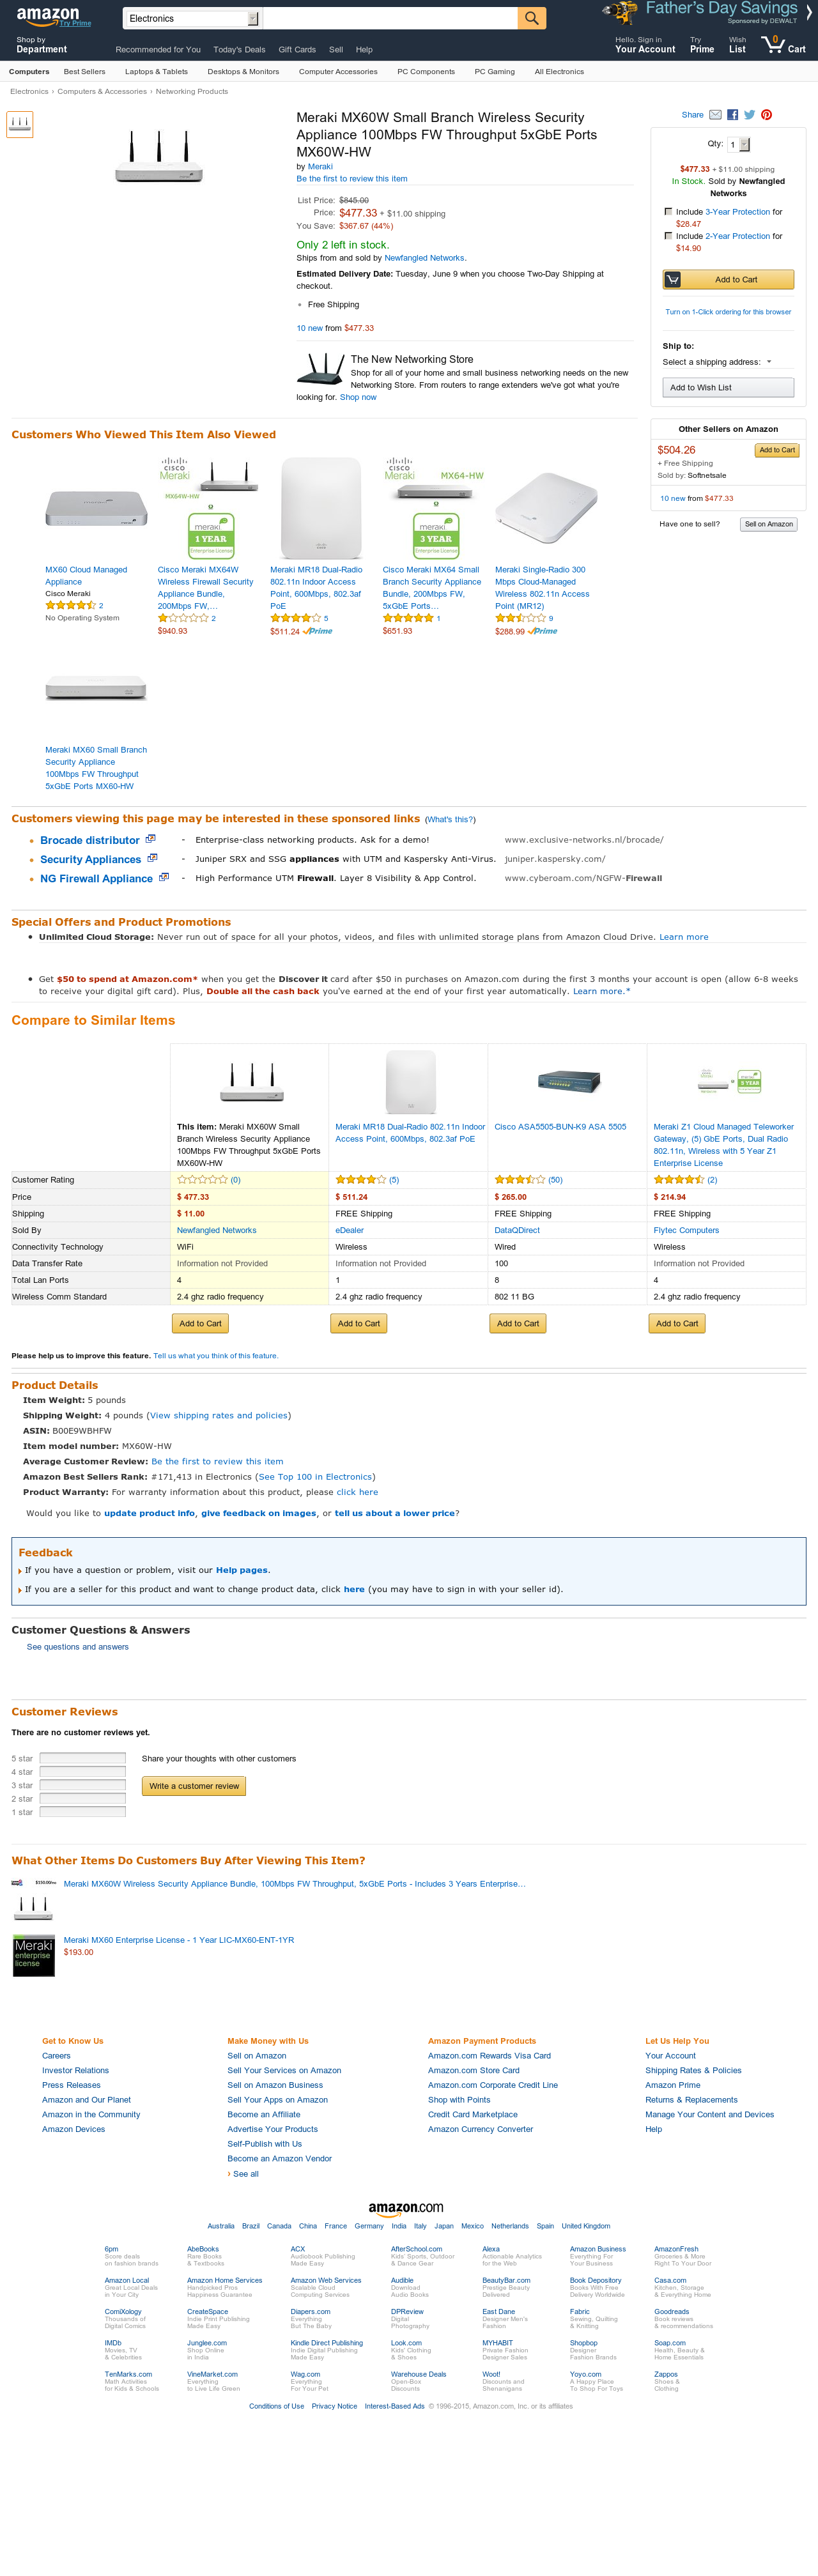Click the search magnifier button
Image resolution: width=818 pixels, height=2576 pixels.
pos(531,18)
